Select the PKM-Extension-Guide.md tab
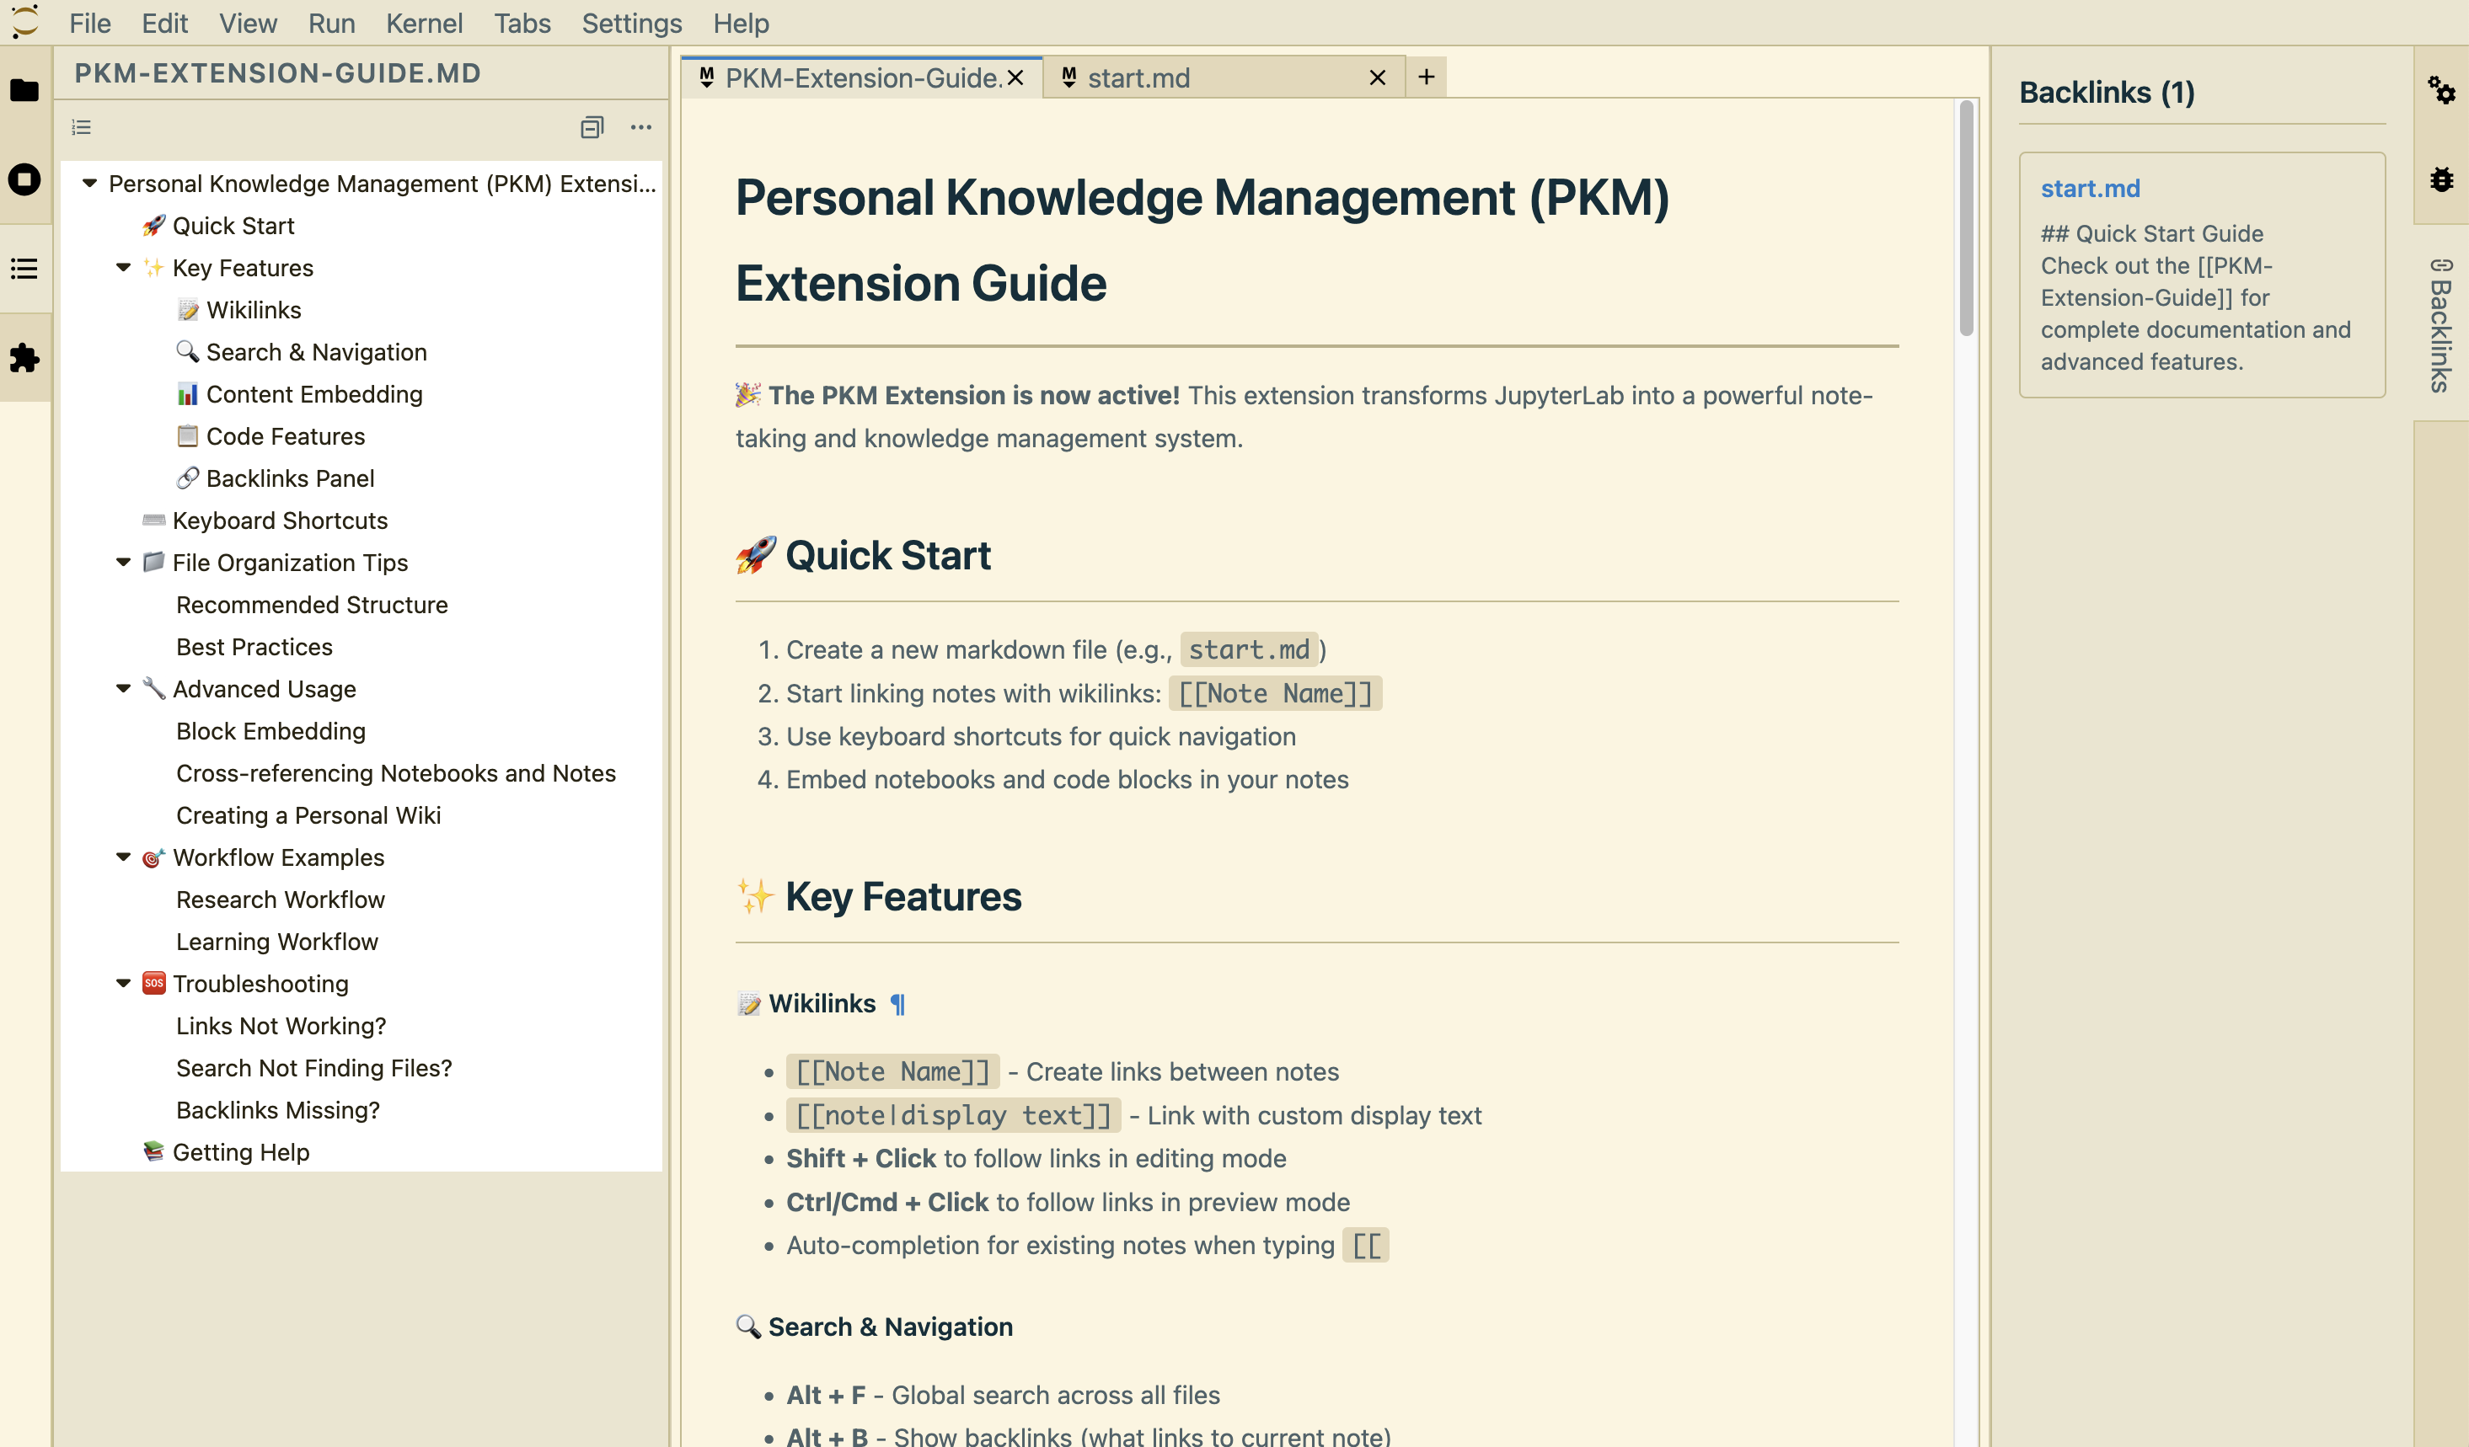2469x1447 pixels. 862,77
